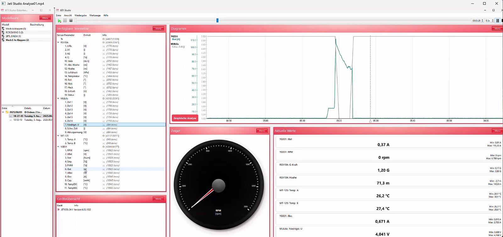
Task: Click the blue playback position slider handle
Action: (217, 20)
